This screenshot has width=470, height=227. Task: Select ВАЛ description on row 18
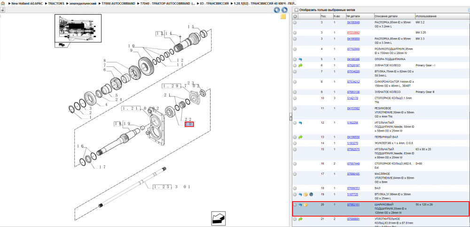click(x=378, y=188)
